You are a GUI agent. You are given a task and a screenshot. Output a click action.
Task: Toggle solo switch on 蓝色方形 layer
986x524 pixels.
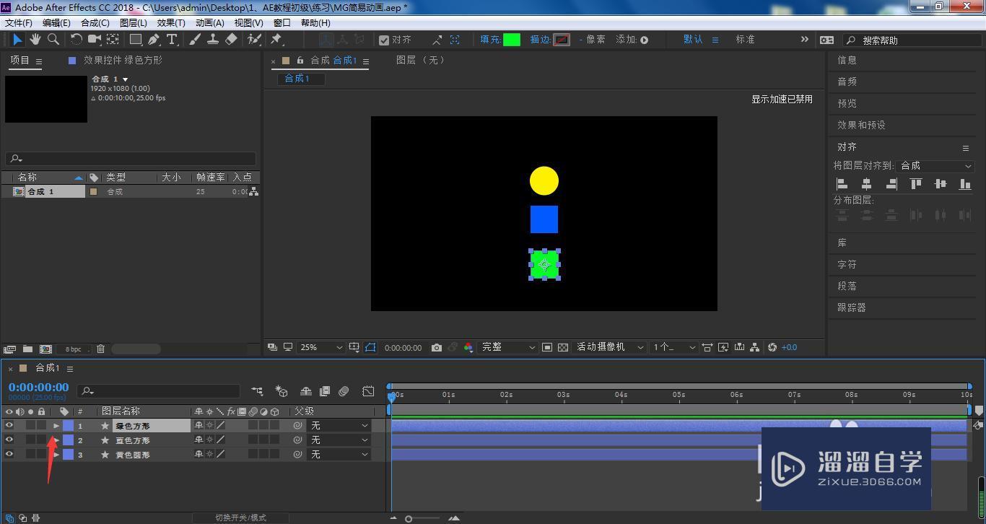click(30, 440)
